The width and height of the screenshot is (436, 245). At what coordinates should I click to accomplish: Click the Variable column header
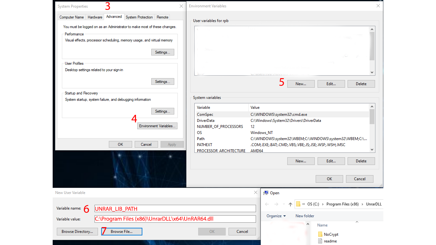click(222, 108)
